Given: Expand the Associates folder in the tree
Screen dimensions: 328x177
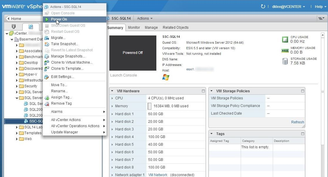Looking at the screenshot, I should point(17,51).
